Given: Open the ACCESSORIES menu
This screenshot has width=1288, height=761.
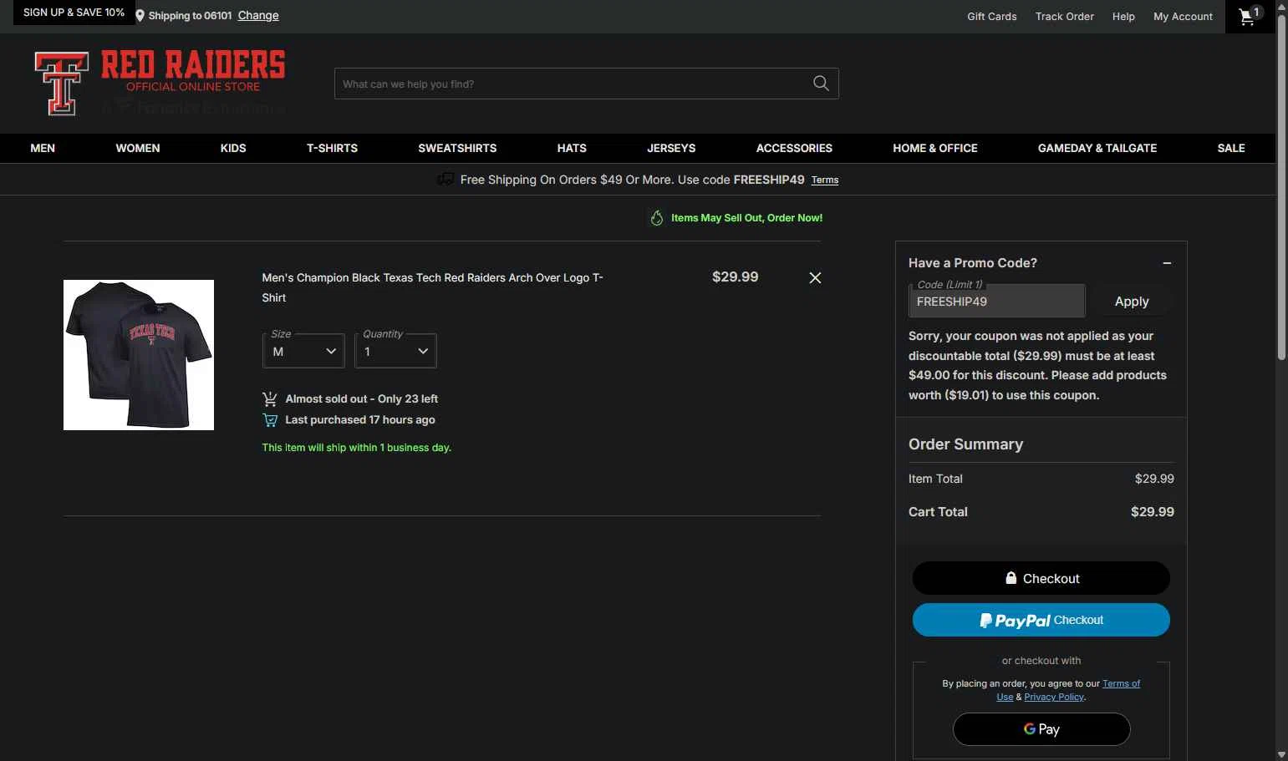Looking at the screenshot, I should coord(794,148).
